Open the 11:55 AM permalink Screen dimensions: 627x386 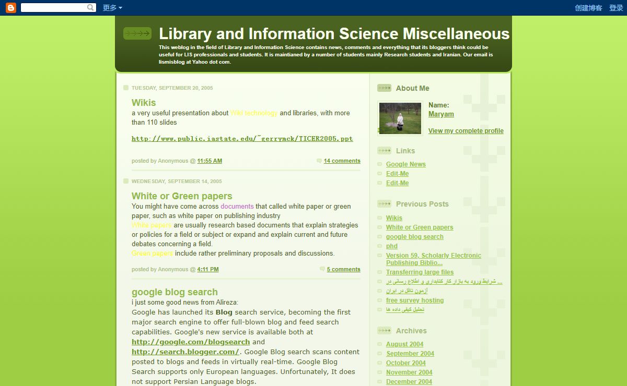click(x=210, y=161)
